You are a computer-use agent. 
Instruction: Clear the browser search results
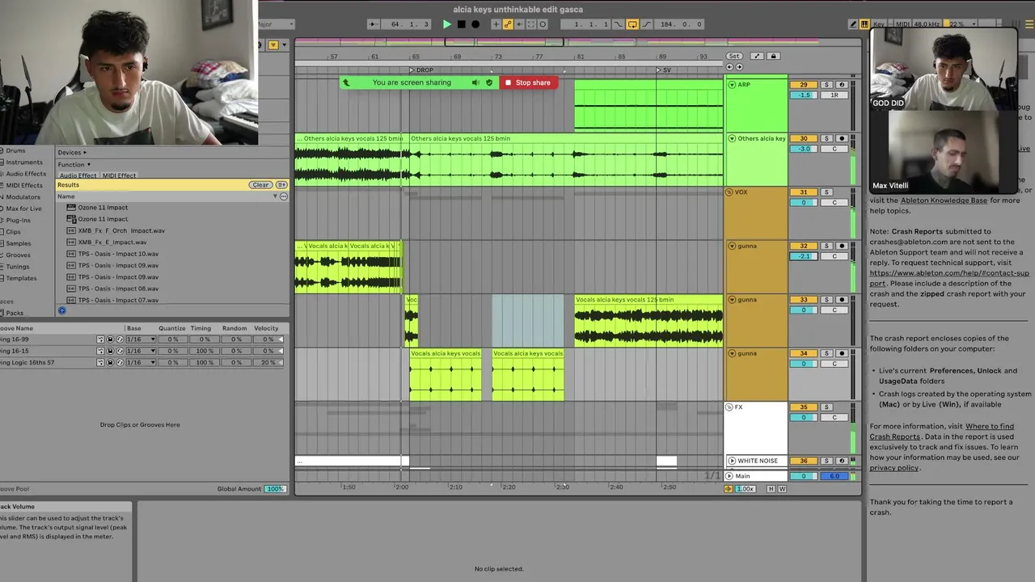tap(260, 185)
